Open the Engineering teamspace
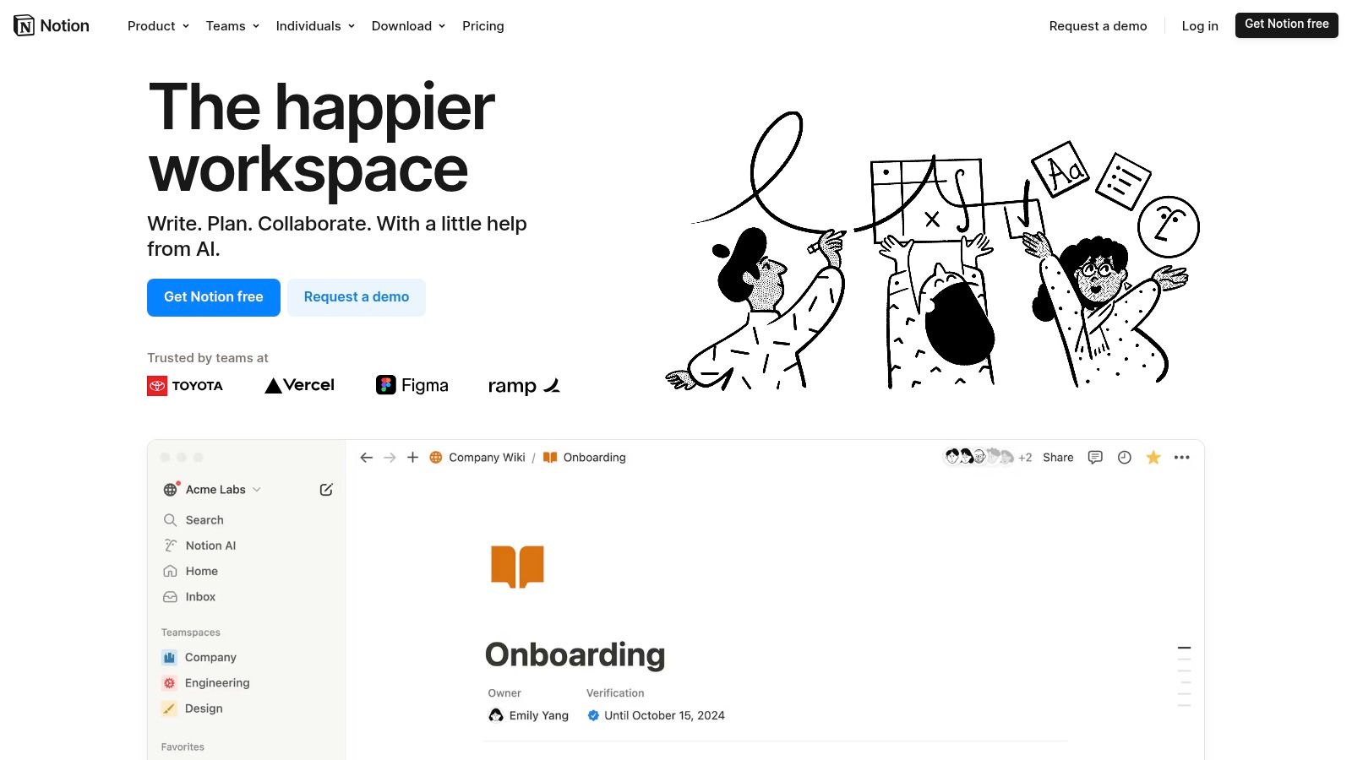 coord(217,683)
